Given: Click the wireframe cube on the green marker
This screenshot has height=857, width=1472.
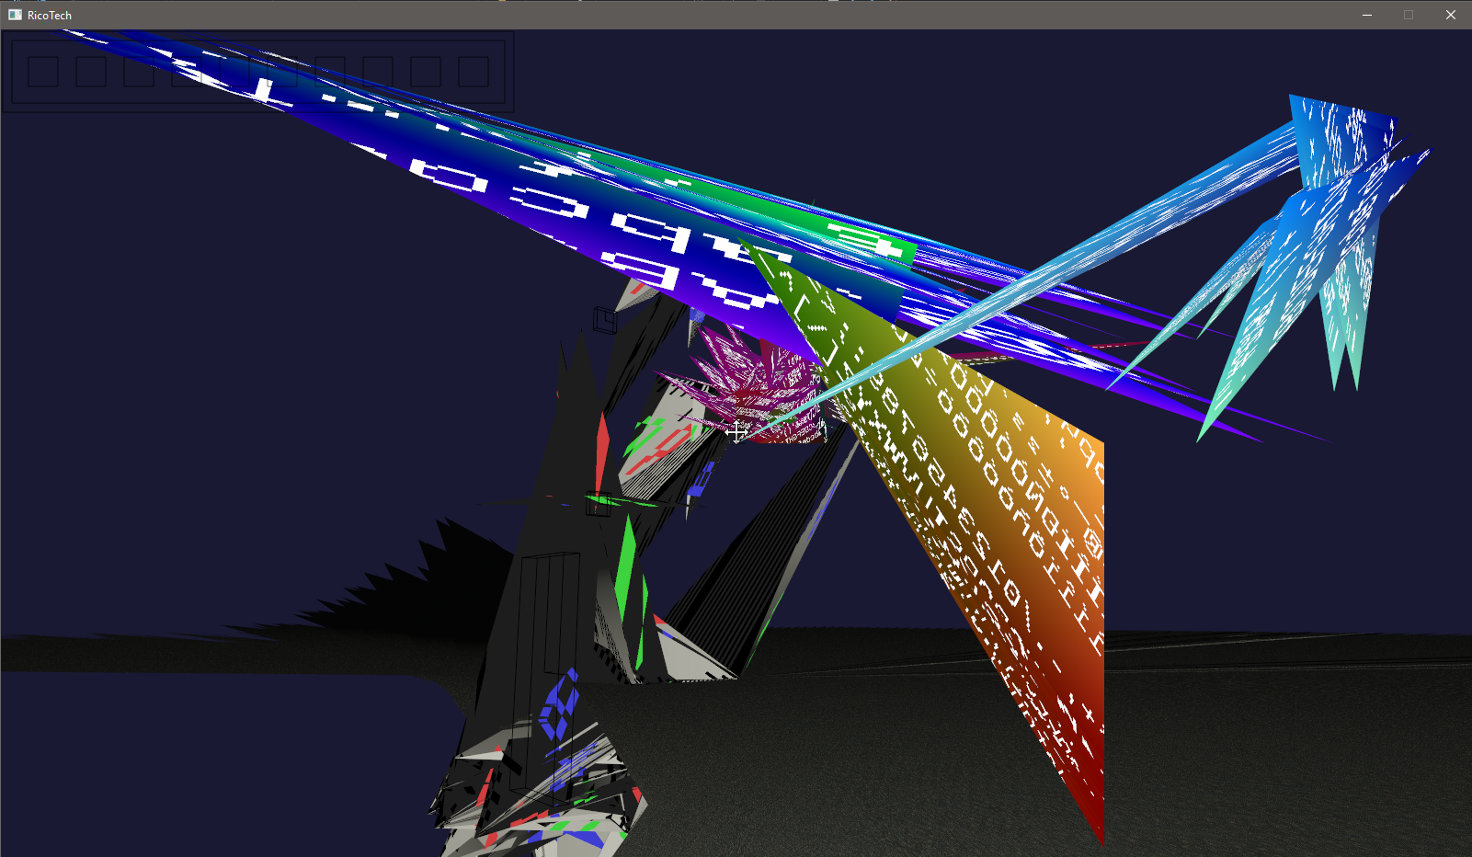Looking at the screenshot, I should (599, 504).
